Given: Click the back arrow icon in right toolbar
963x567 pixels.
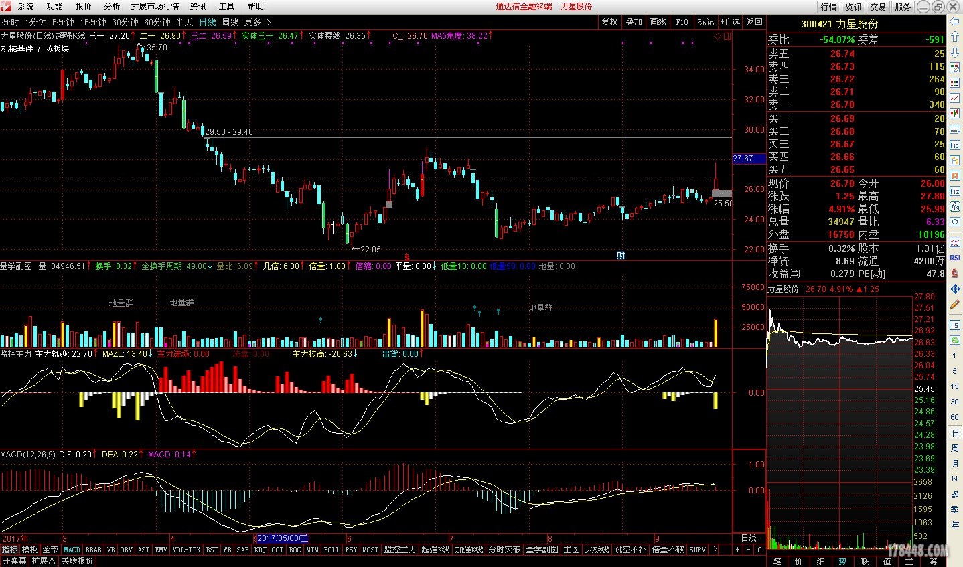Looking at the screenshot, I should pyautogui.click(x=955, y=22).
